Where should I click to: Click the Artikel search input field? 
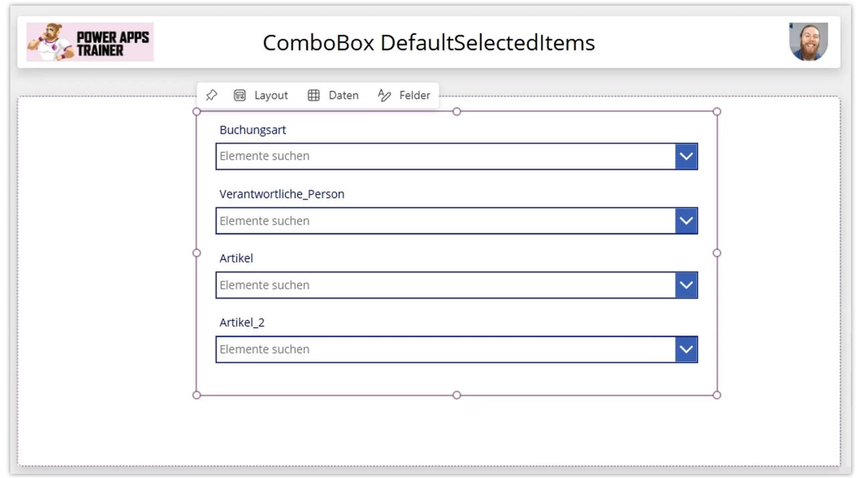445,285
